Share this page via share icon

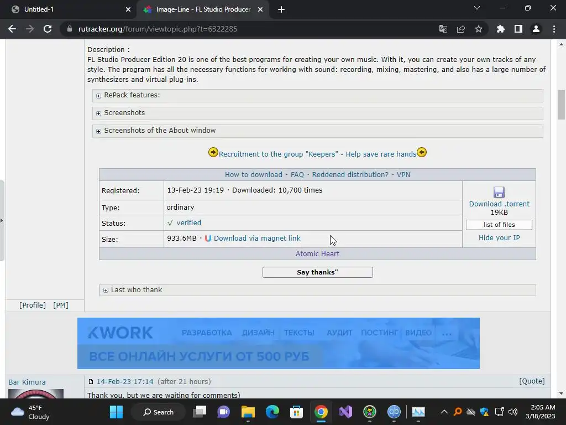pyautogui.click(x=461, y=29)
